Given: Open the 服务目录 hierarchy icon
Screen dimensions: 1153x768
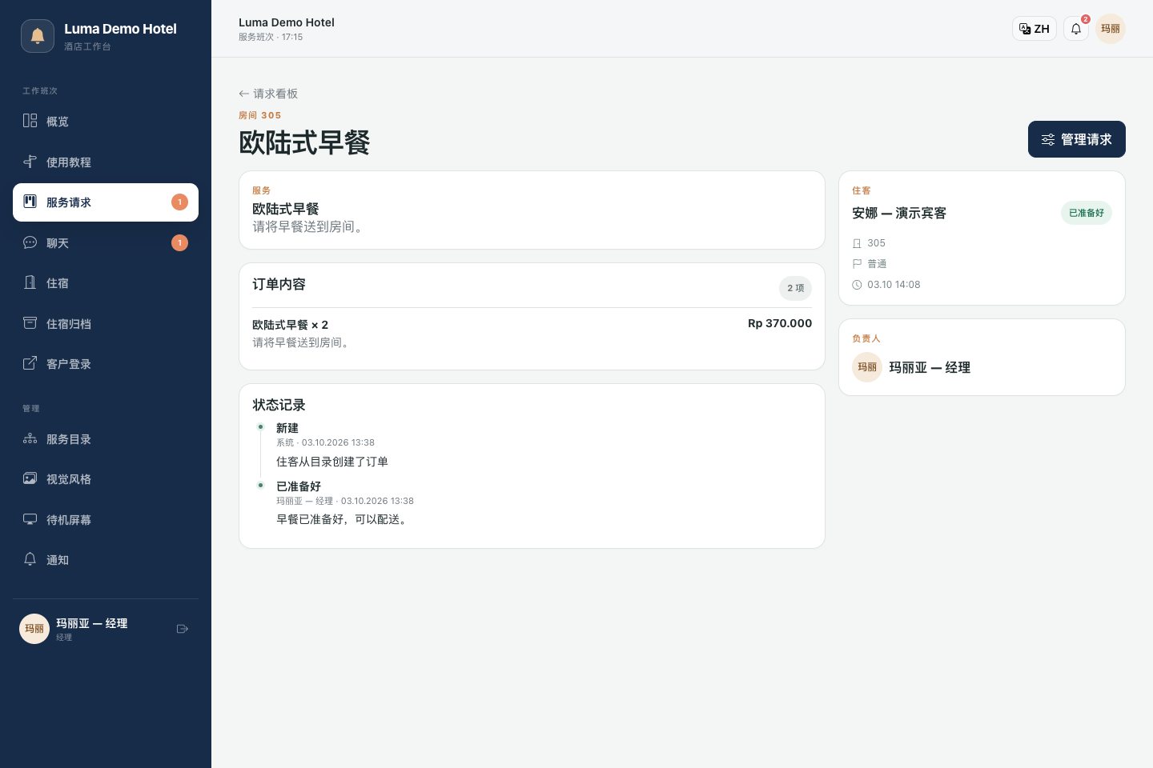Looking at the screenshot, I should click(30, 438).
